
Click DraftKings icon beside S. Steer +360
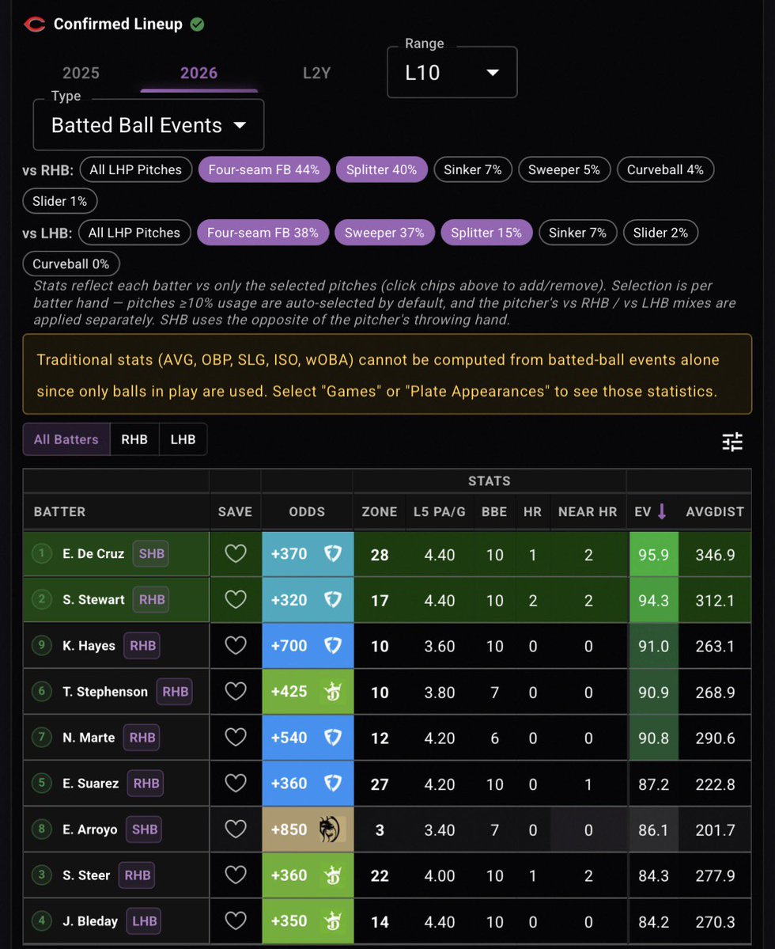[x=332, y=875]
